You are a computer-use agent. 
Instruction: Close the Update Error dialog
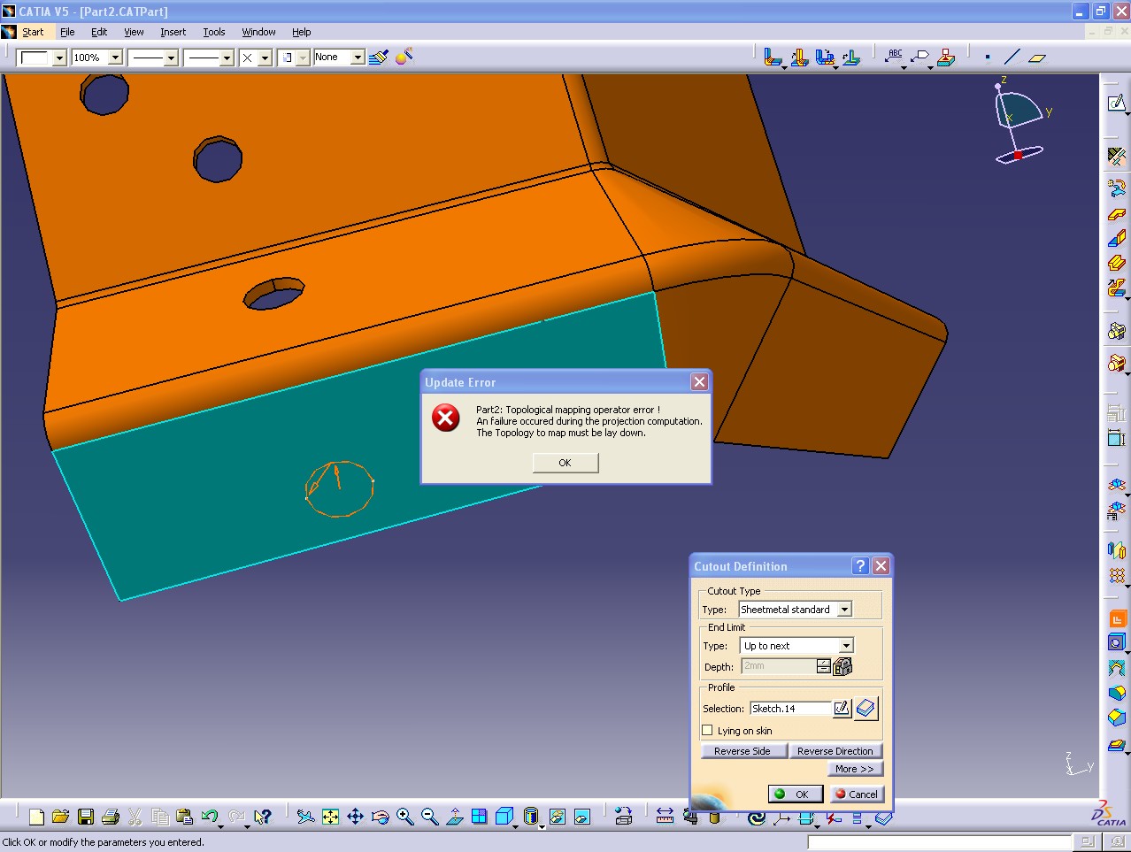[699, 381]
